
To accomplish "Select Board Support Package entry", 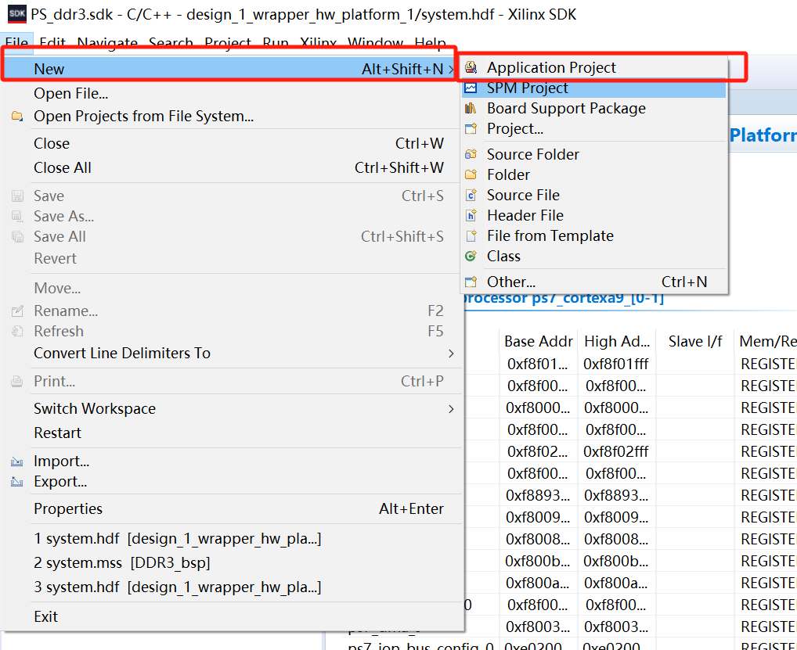I will click(x=595, y=108).
